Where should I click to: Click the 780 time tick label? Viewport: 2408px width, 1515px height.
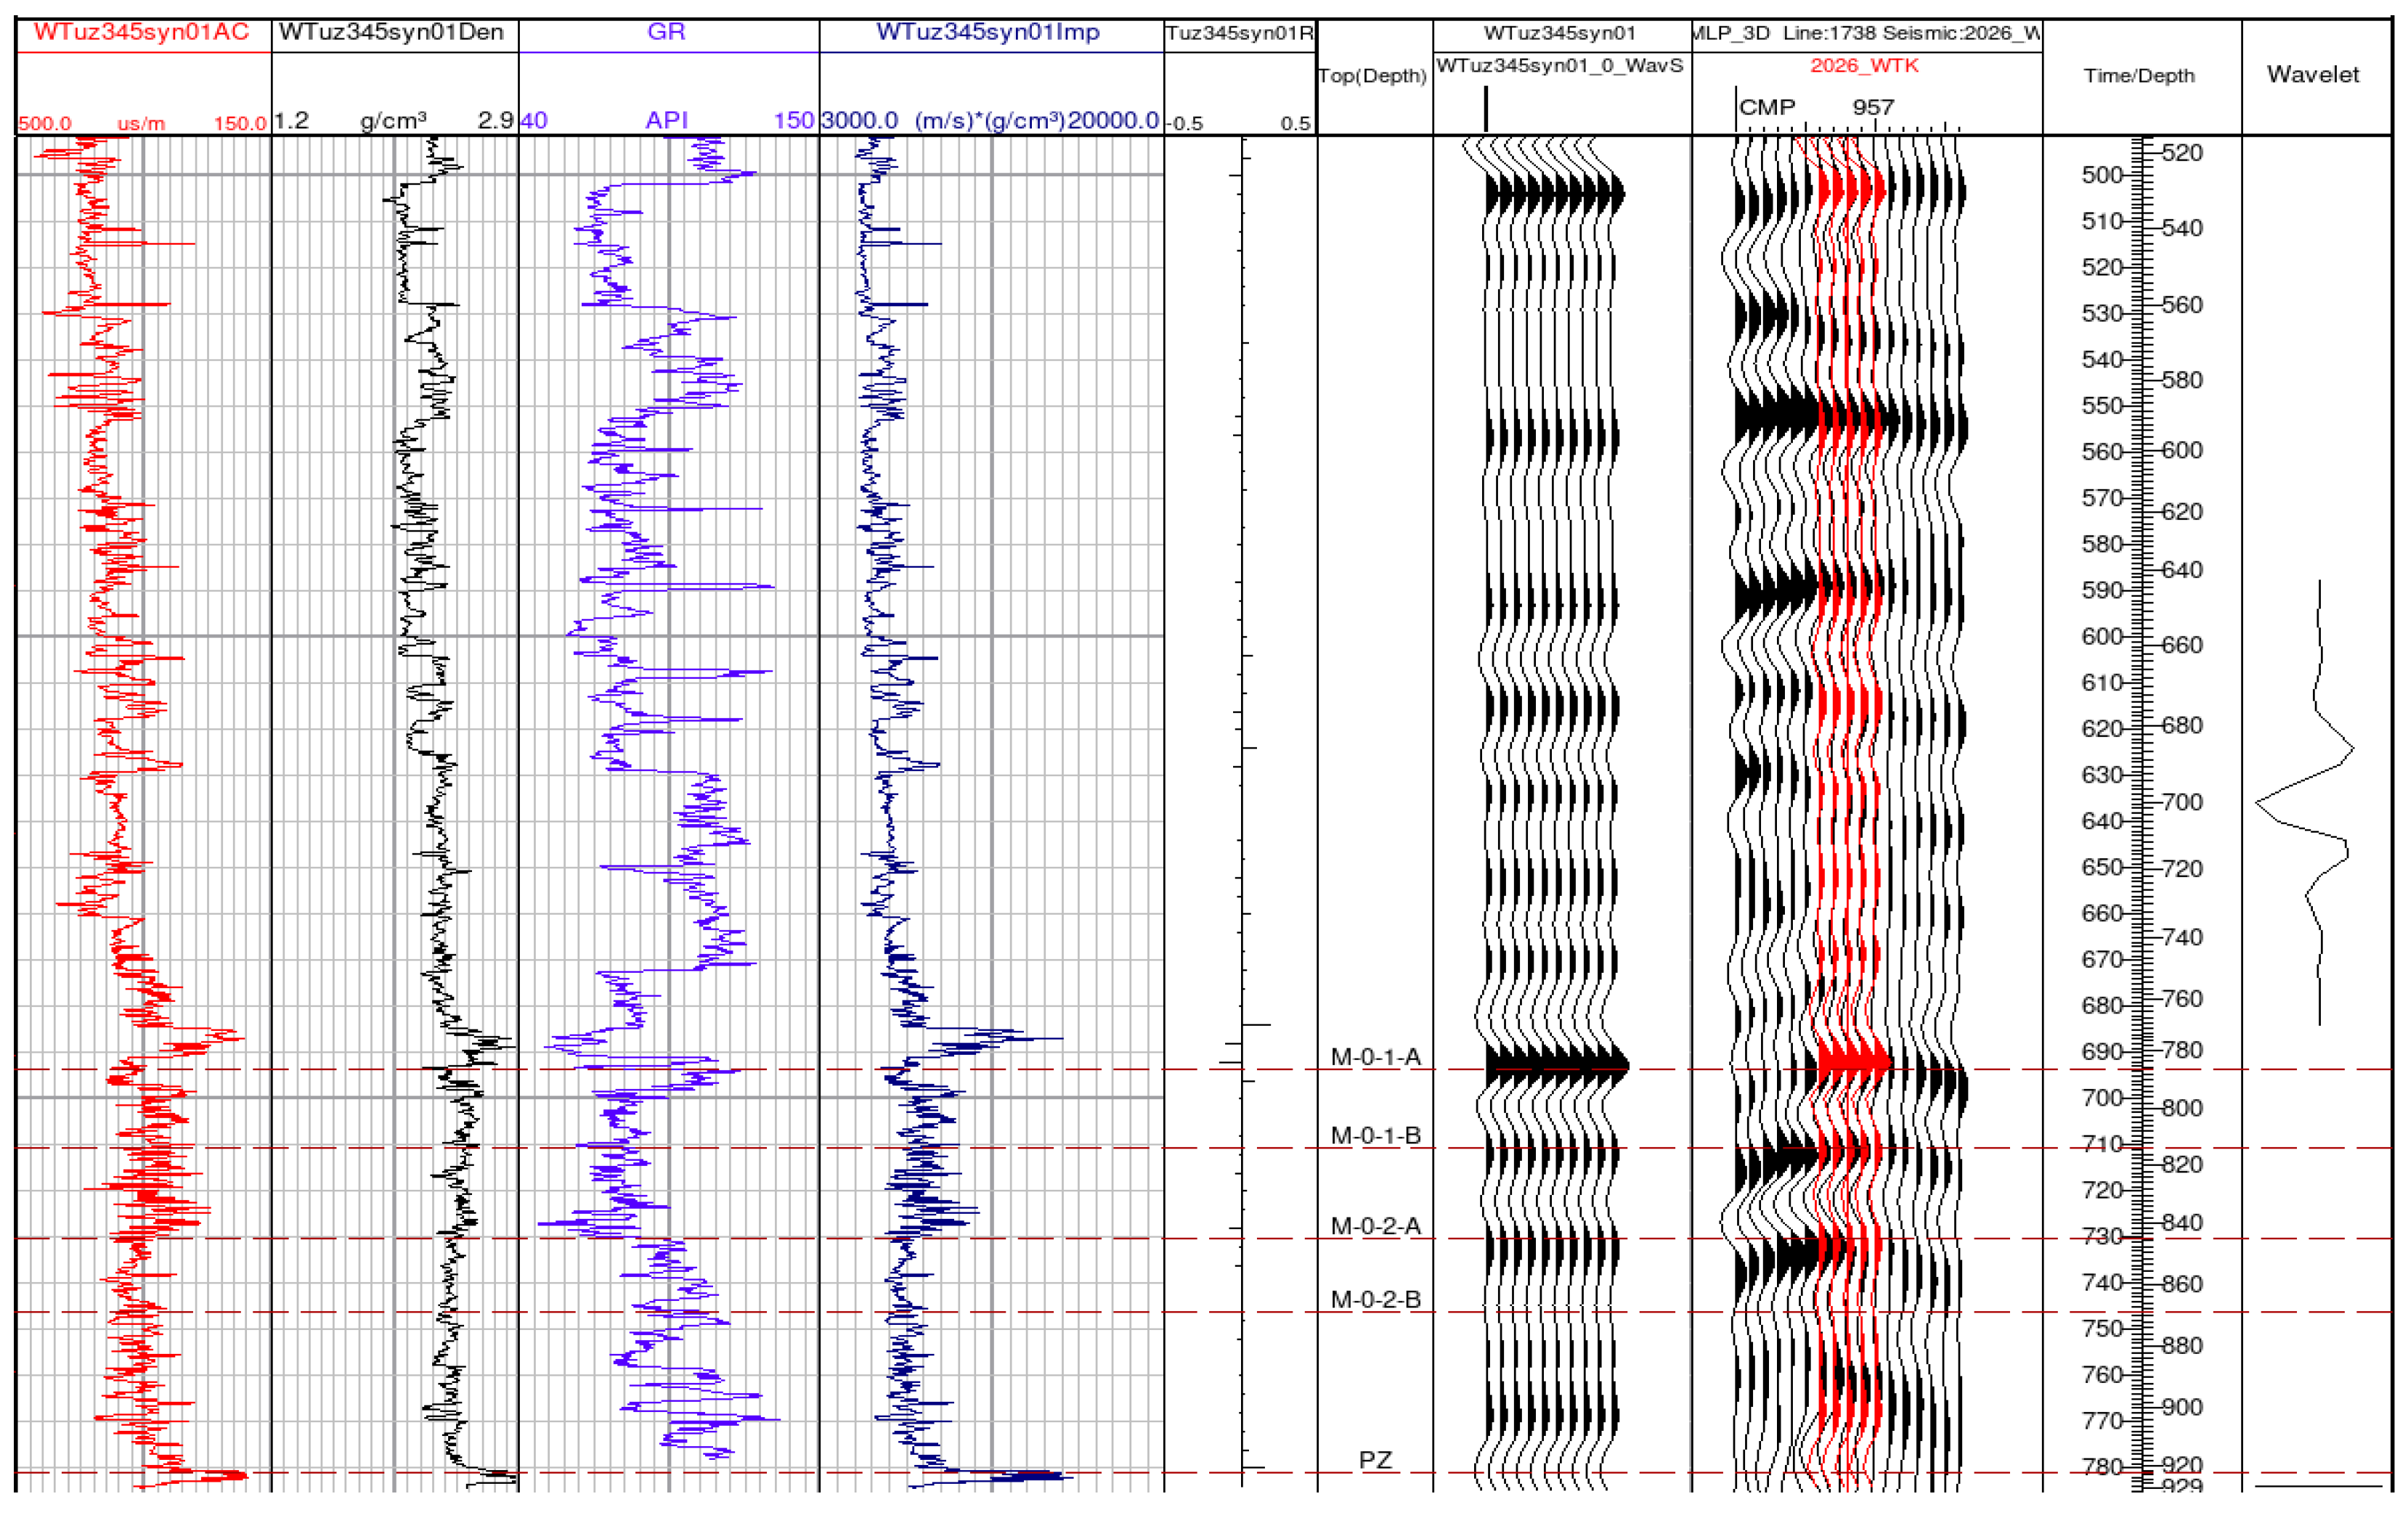click(x=2102, y=1466)
